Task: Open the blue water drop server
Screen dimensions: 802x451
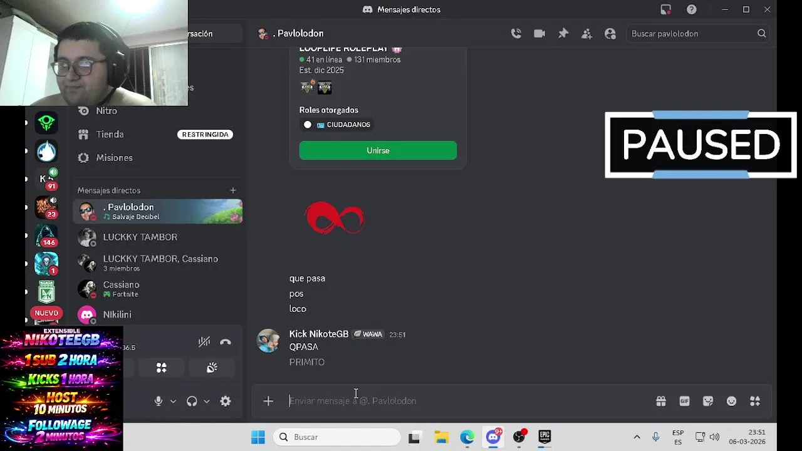Action: click(x=46, y=151)
